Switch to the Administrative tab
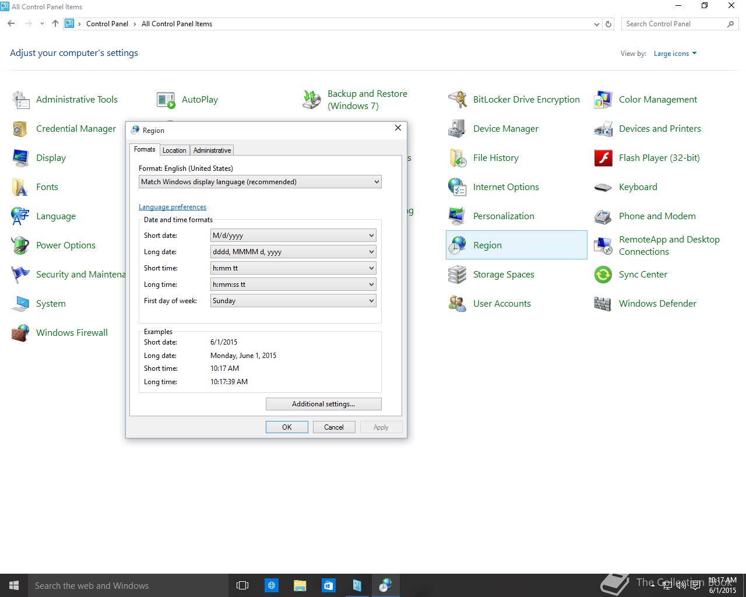This screenshot has height=597, width=746. (212, 150)
